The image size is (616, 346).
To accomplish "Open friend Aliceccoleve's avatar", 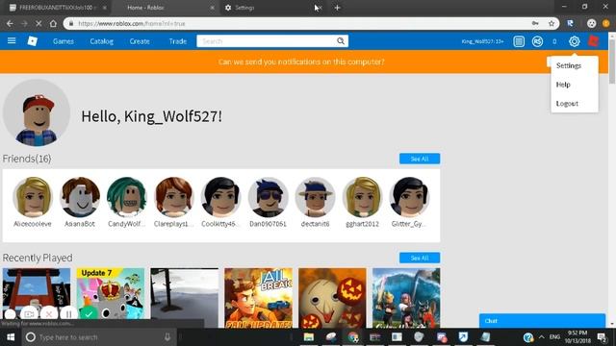I will pos(32,197).
